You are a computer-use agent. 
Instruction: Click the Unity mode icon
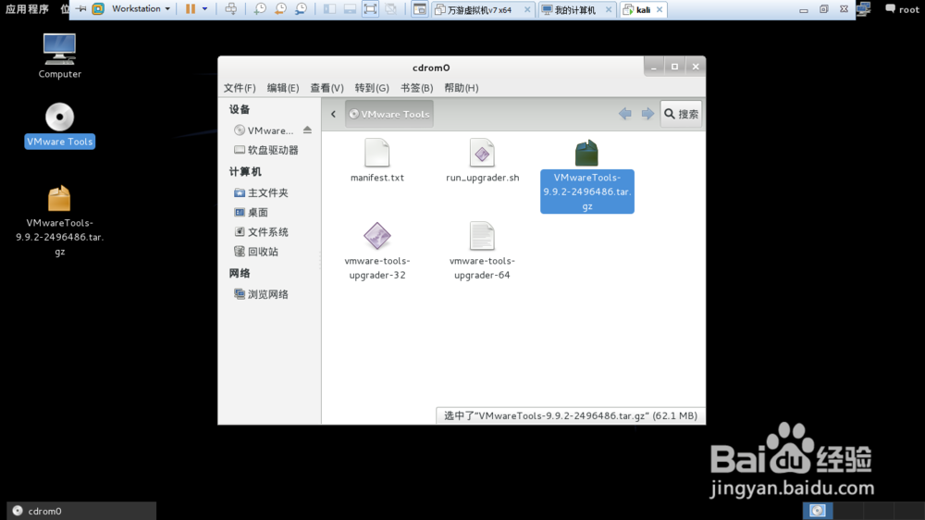pos(390,9)
